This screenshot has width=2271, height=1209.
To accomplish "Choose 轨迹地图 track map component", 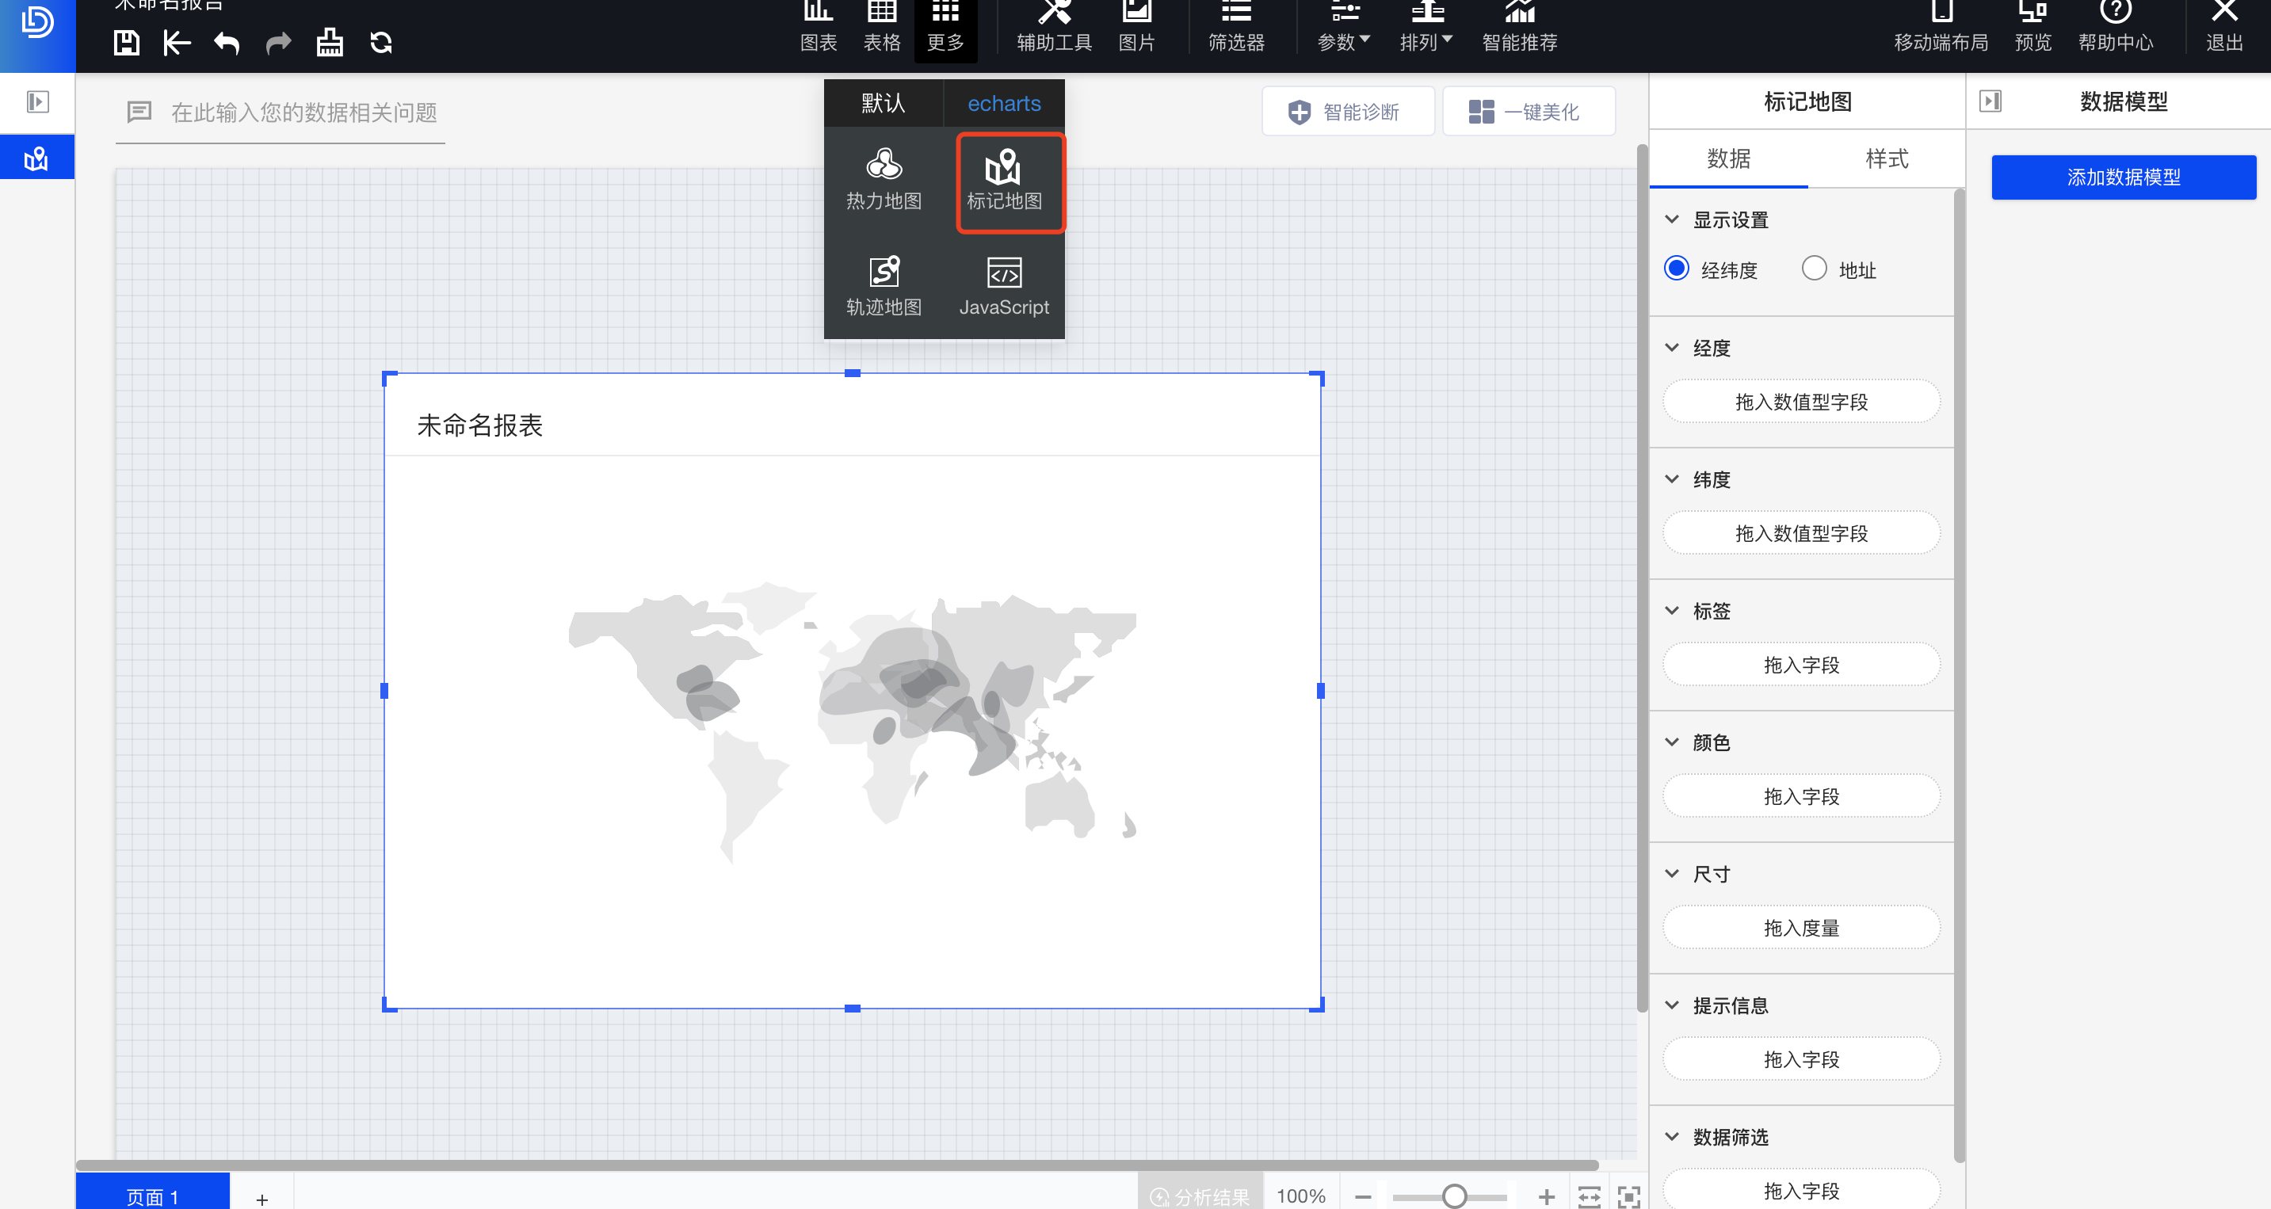I will click(x=884, y=285).
